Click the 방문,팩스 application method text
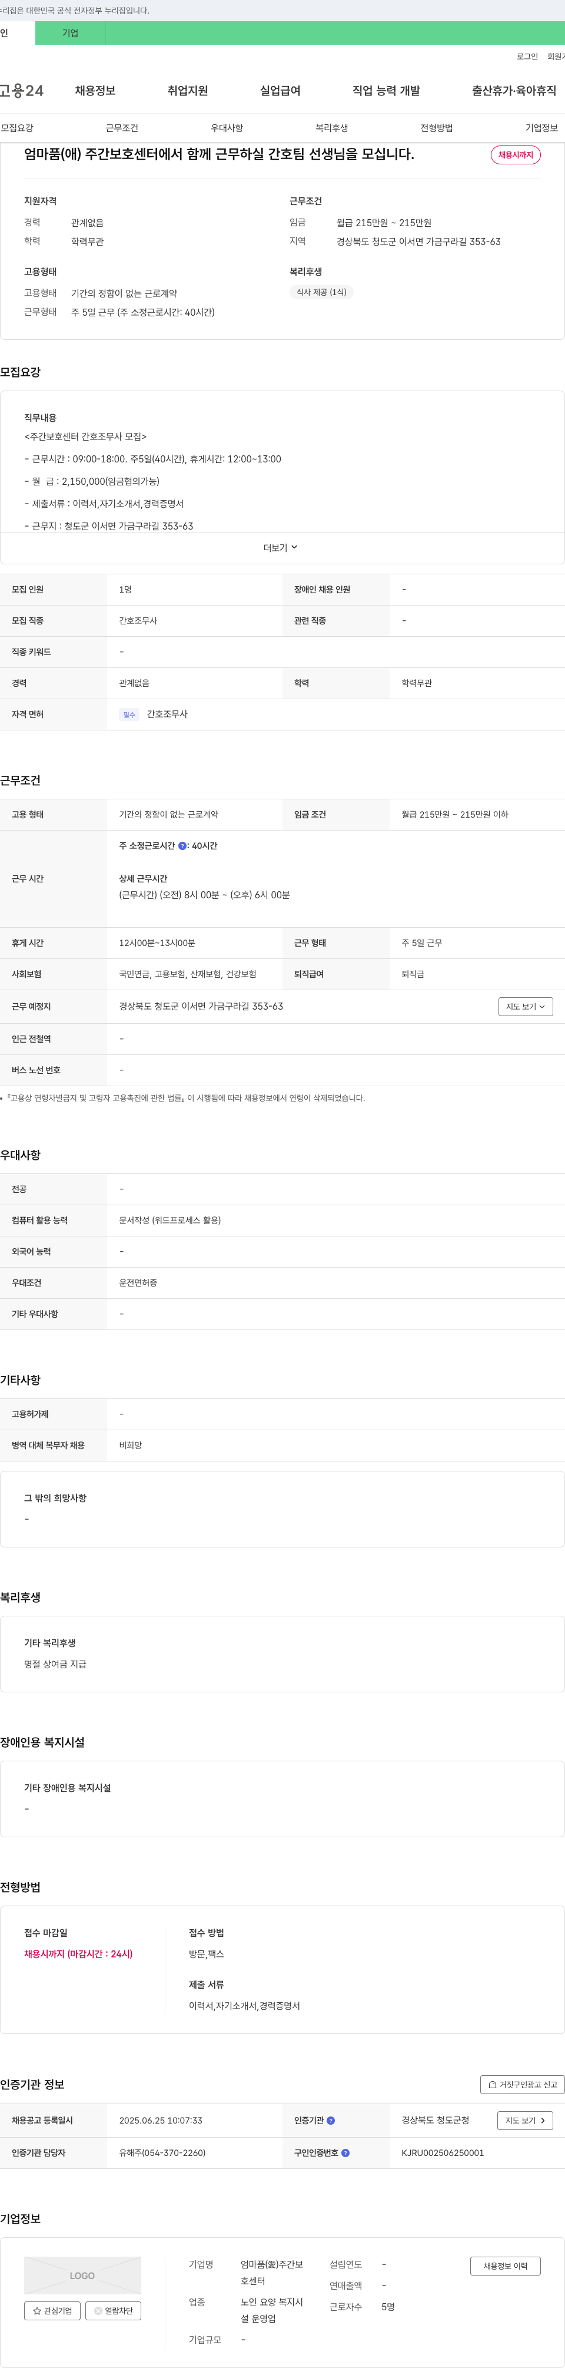Image resolution: width=565 pixels, height=2368 pixels. tap(207, 1954)
